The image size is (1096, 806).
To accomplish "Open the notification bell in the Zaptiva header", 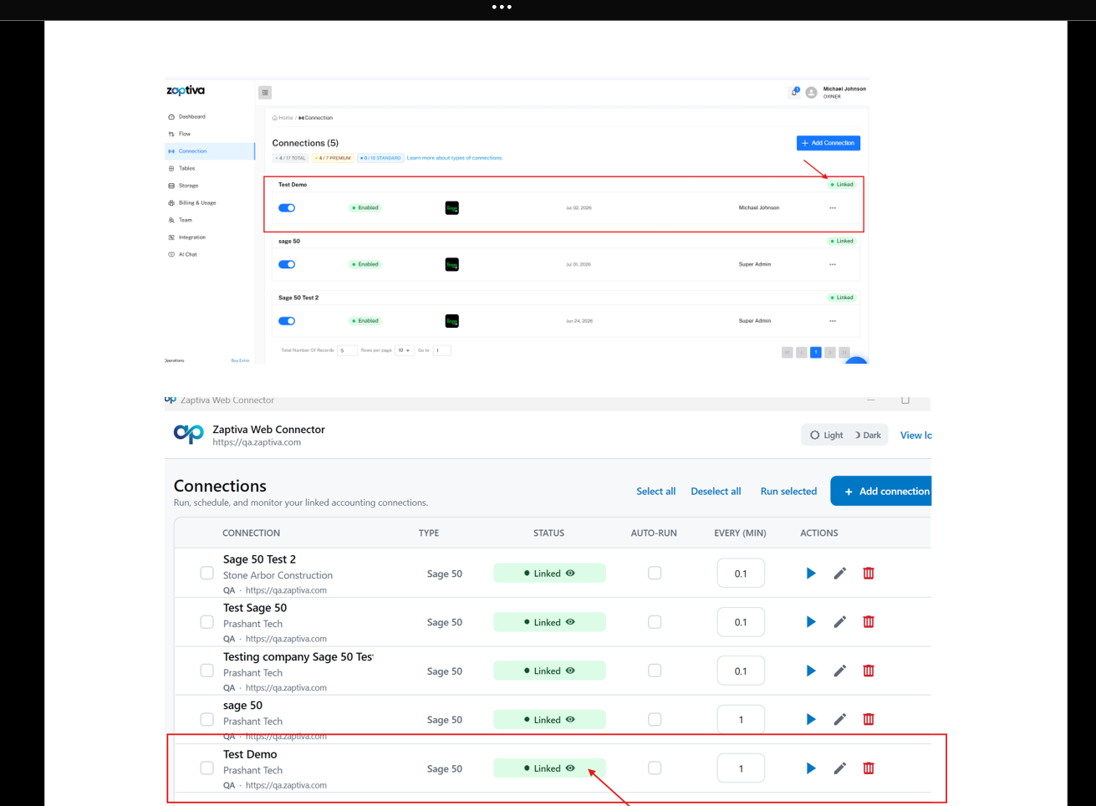I will click(x=795, y=92).
